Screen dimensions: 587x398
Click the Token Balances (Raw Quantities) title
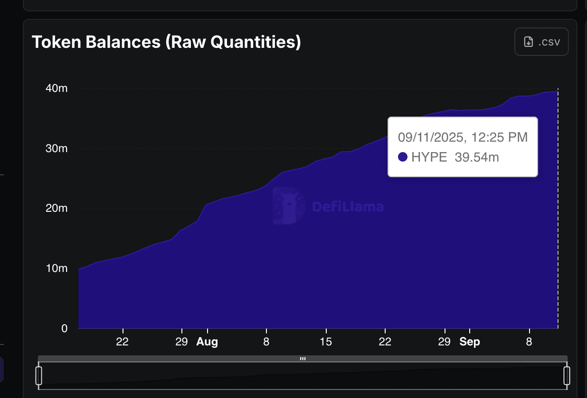tap(166, 42)
